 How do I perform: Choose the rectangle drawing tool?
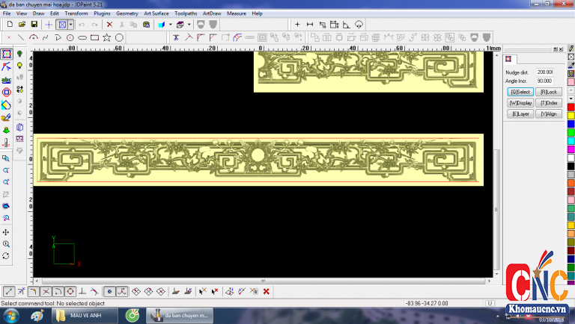tap(94, 37)
